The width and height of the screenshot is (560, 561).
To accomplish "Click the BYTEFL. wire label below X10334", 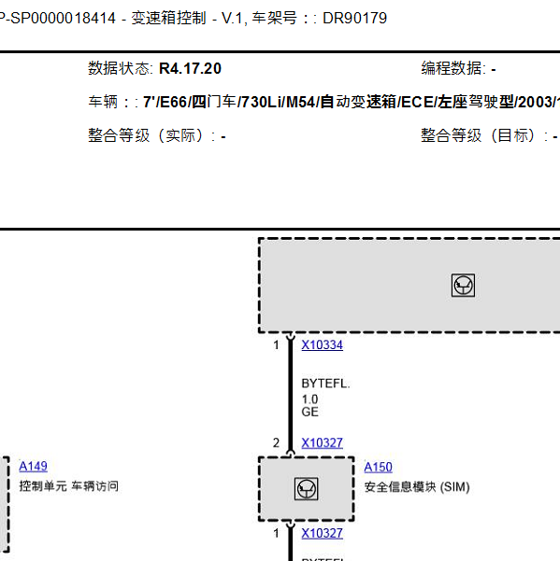I will coord(325,384).
